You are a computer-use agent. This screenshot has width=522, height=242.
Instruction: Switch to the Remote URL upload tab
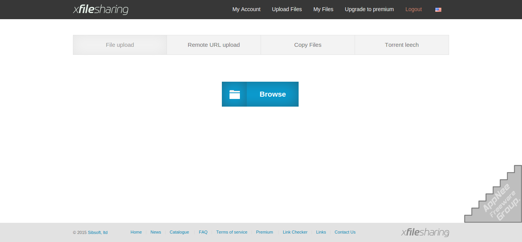(x=214, y=45)
